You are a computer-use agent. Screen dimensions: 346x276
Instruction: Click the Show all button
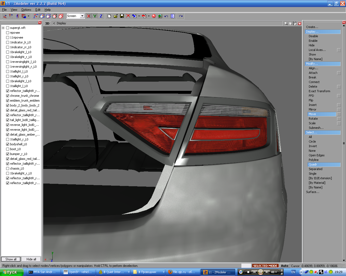pyautogui.click(x=11, y=259)
